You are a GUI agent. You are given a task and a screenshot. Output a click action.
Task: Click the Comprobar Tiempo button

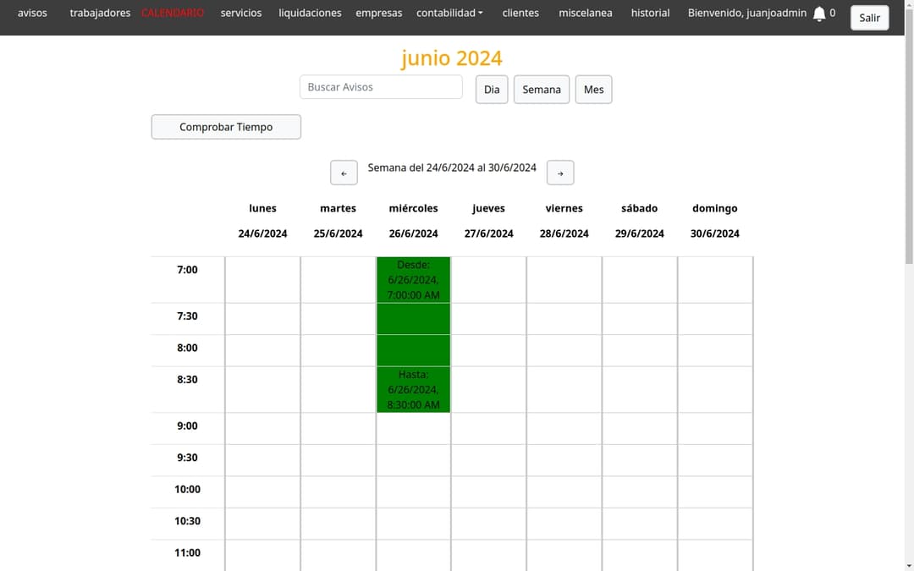[226, 126]
